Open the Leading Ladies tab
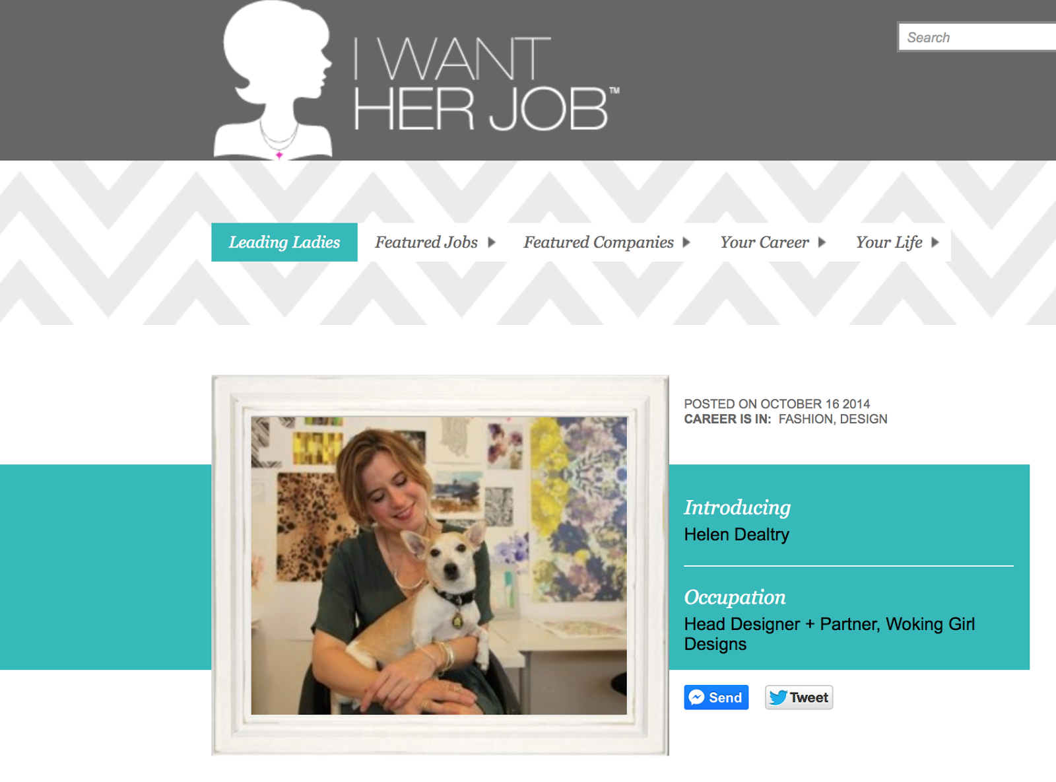Image resolution: width=1056 pixels, height=782 pixels. pyautogui.click(x=284, y=242)
